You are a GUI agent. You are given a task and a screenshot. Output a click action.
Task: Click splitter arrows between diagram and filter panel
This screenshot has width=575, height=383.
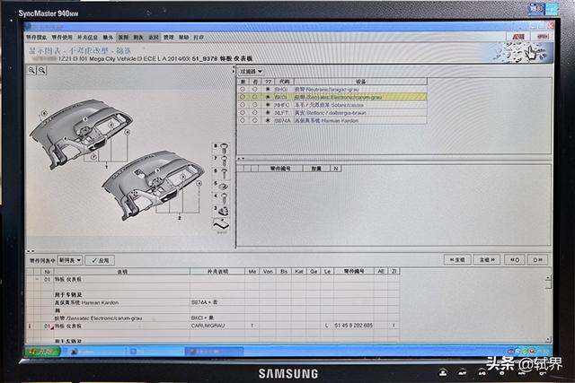[234, 70]
